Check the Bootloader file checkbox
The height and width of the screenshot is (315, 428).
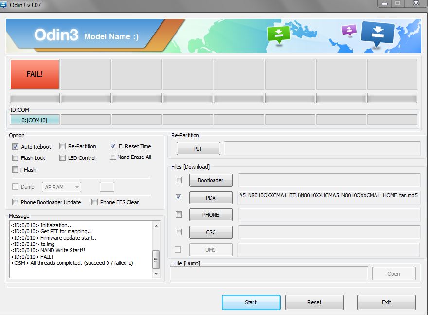178,180
